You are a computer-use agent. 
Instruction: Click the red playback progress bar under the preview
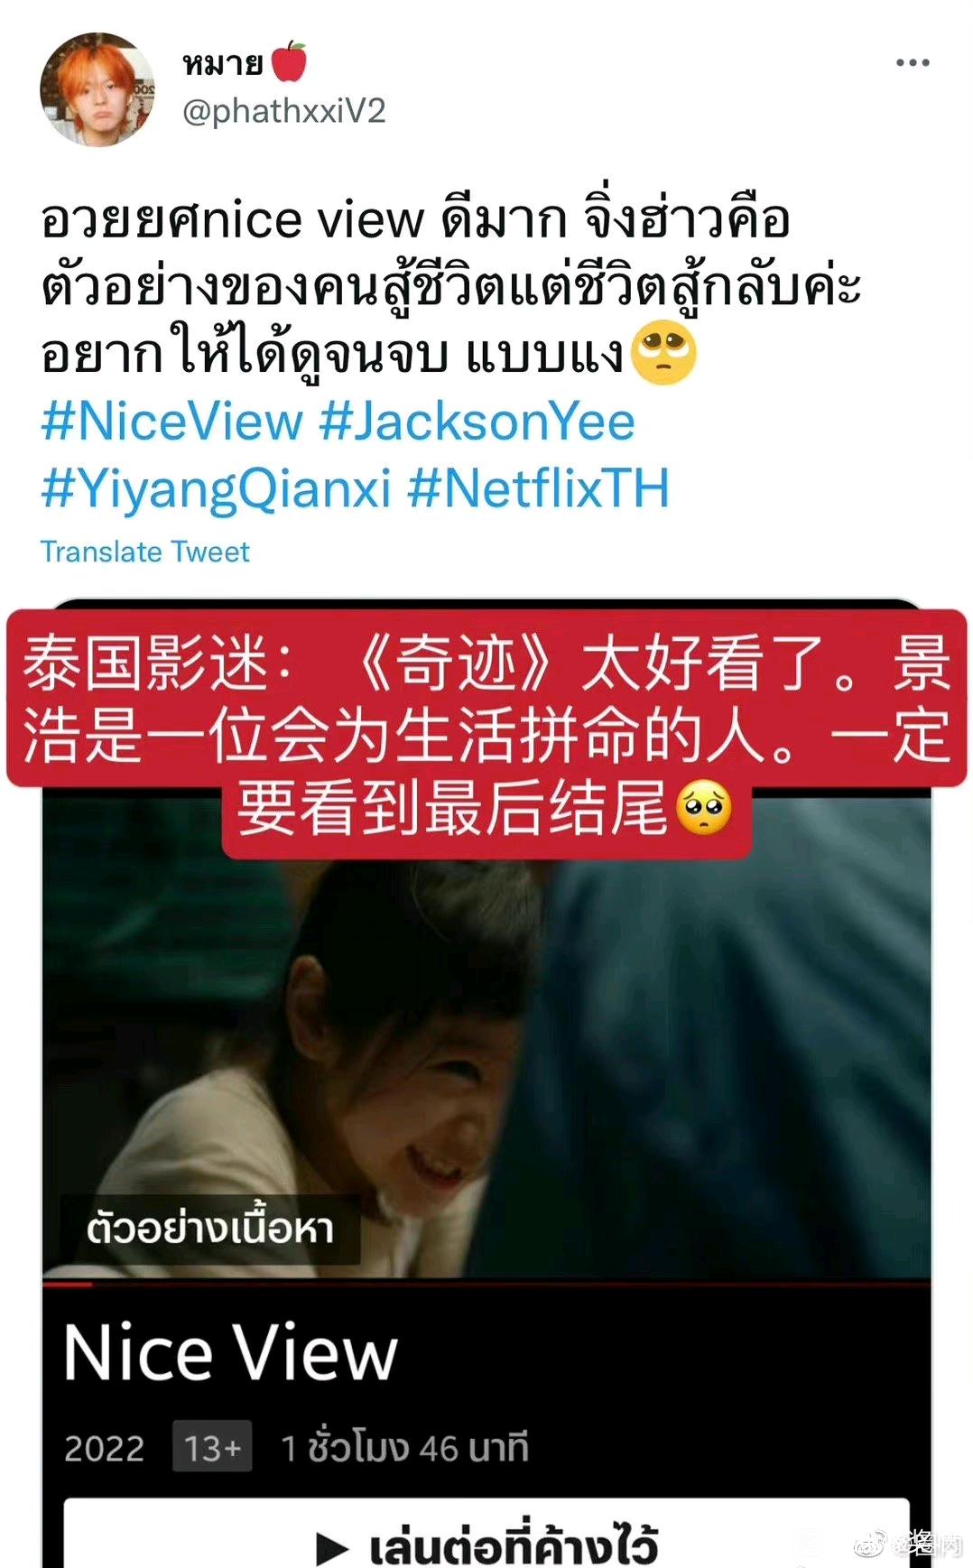(x=486, y=1281)
